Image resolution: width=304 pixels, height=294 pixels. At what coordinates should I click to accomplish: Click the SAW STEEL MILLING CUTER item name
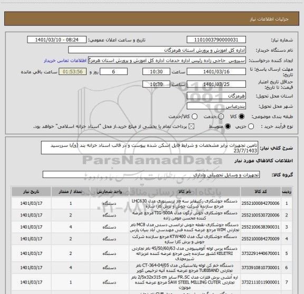(185, 282)
